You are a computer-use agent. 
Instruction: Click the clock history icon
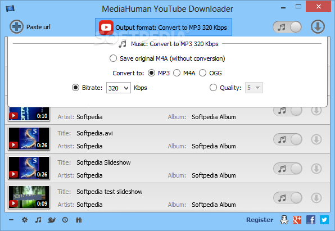click(65, 220)
